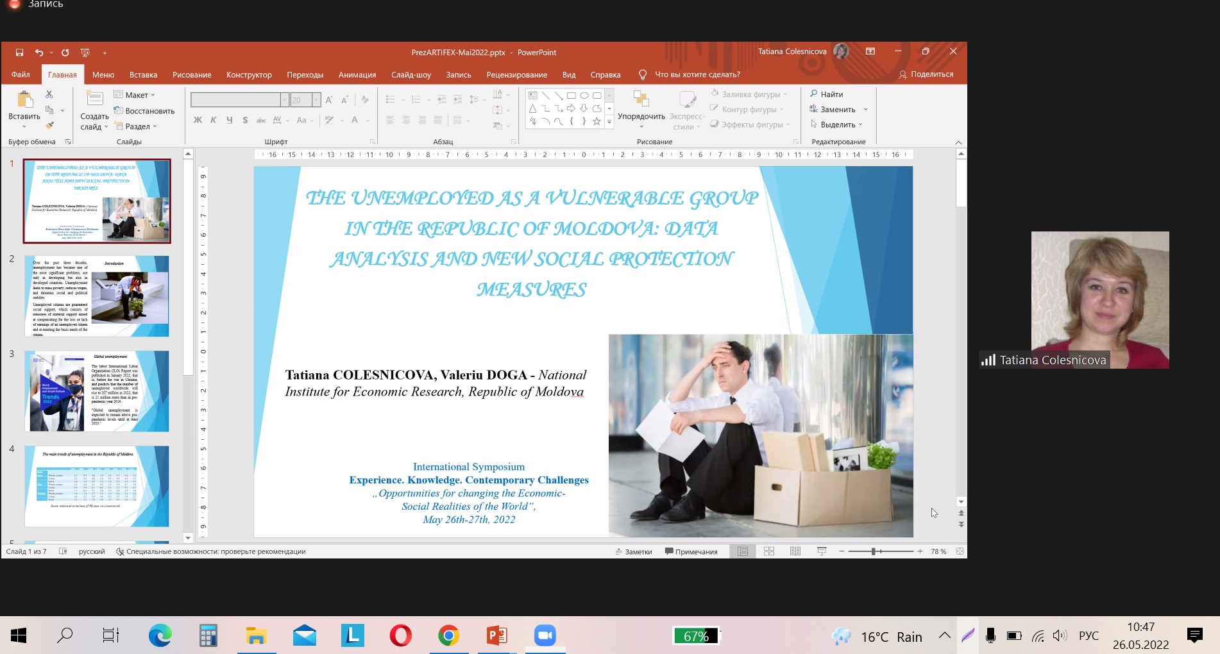Select slide 3 thumbnail, Global unemployment
This screenshot has width=1220, height=654.
click(97, 391)
